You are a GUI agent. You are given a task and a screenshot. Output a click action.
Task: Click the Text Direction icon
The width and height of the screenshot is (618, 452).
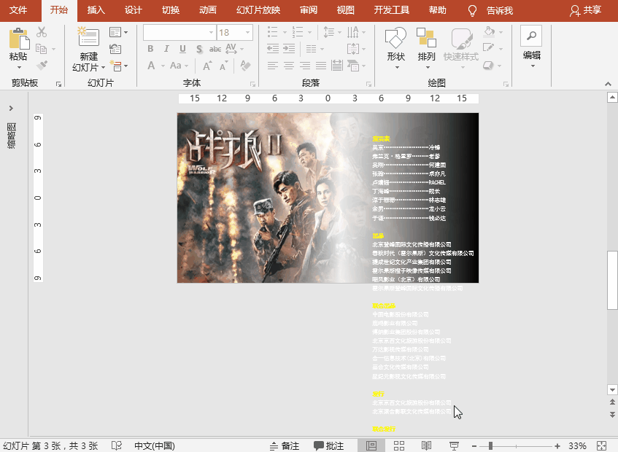pos(352,32)
